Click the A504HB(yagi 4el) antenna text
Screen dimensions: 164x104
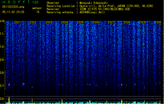pyautogui.click(x=92, y=12)
